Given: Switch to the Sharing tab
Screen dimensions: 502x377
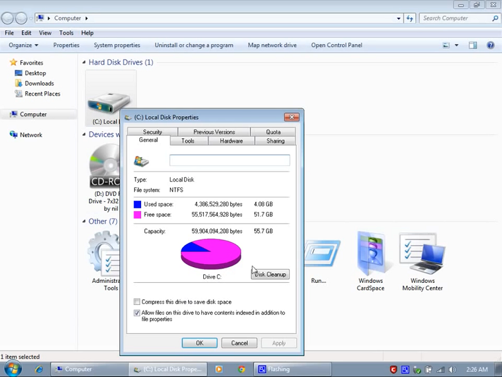Looking at the screenshot, I should tap(275, 141).
